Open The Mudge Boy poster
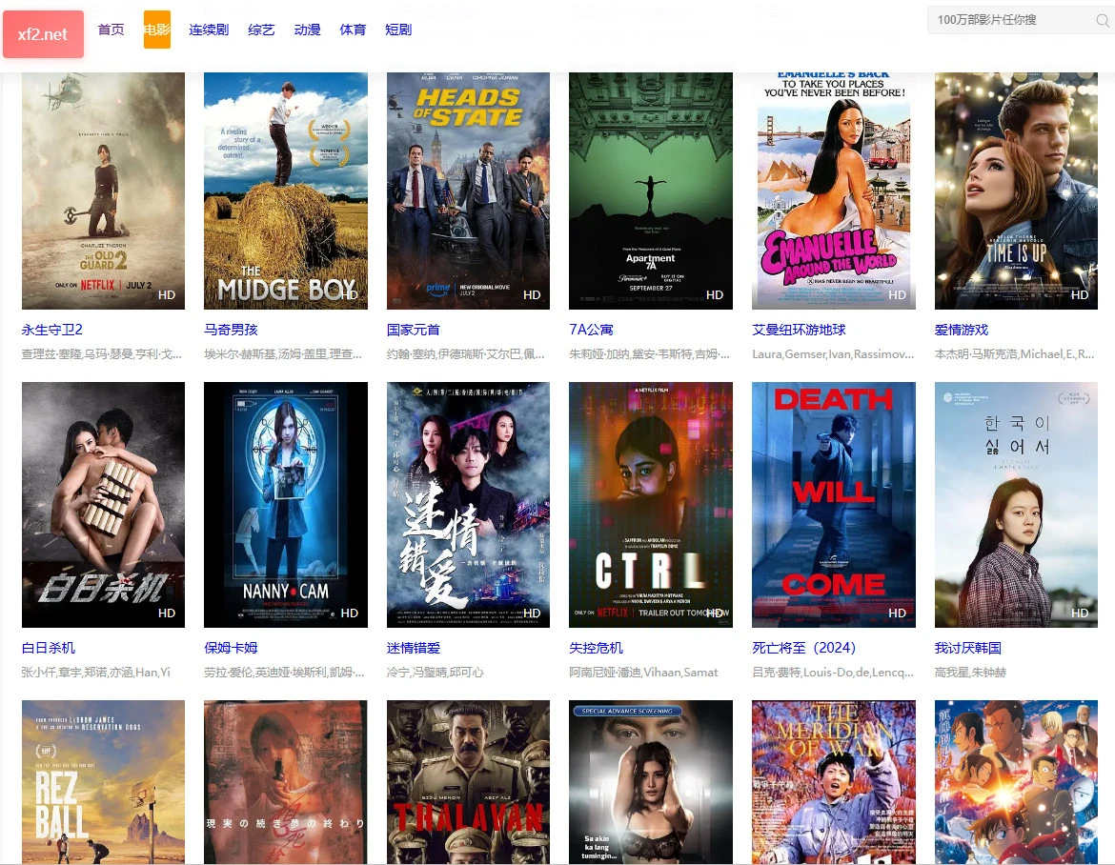 coord(286,191)
